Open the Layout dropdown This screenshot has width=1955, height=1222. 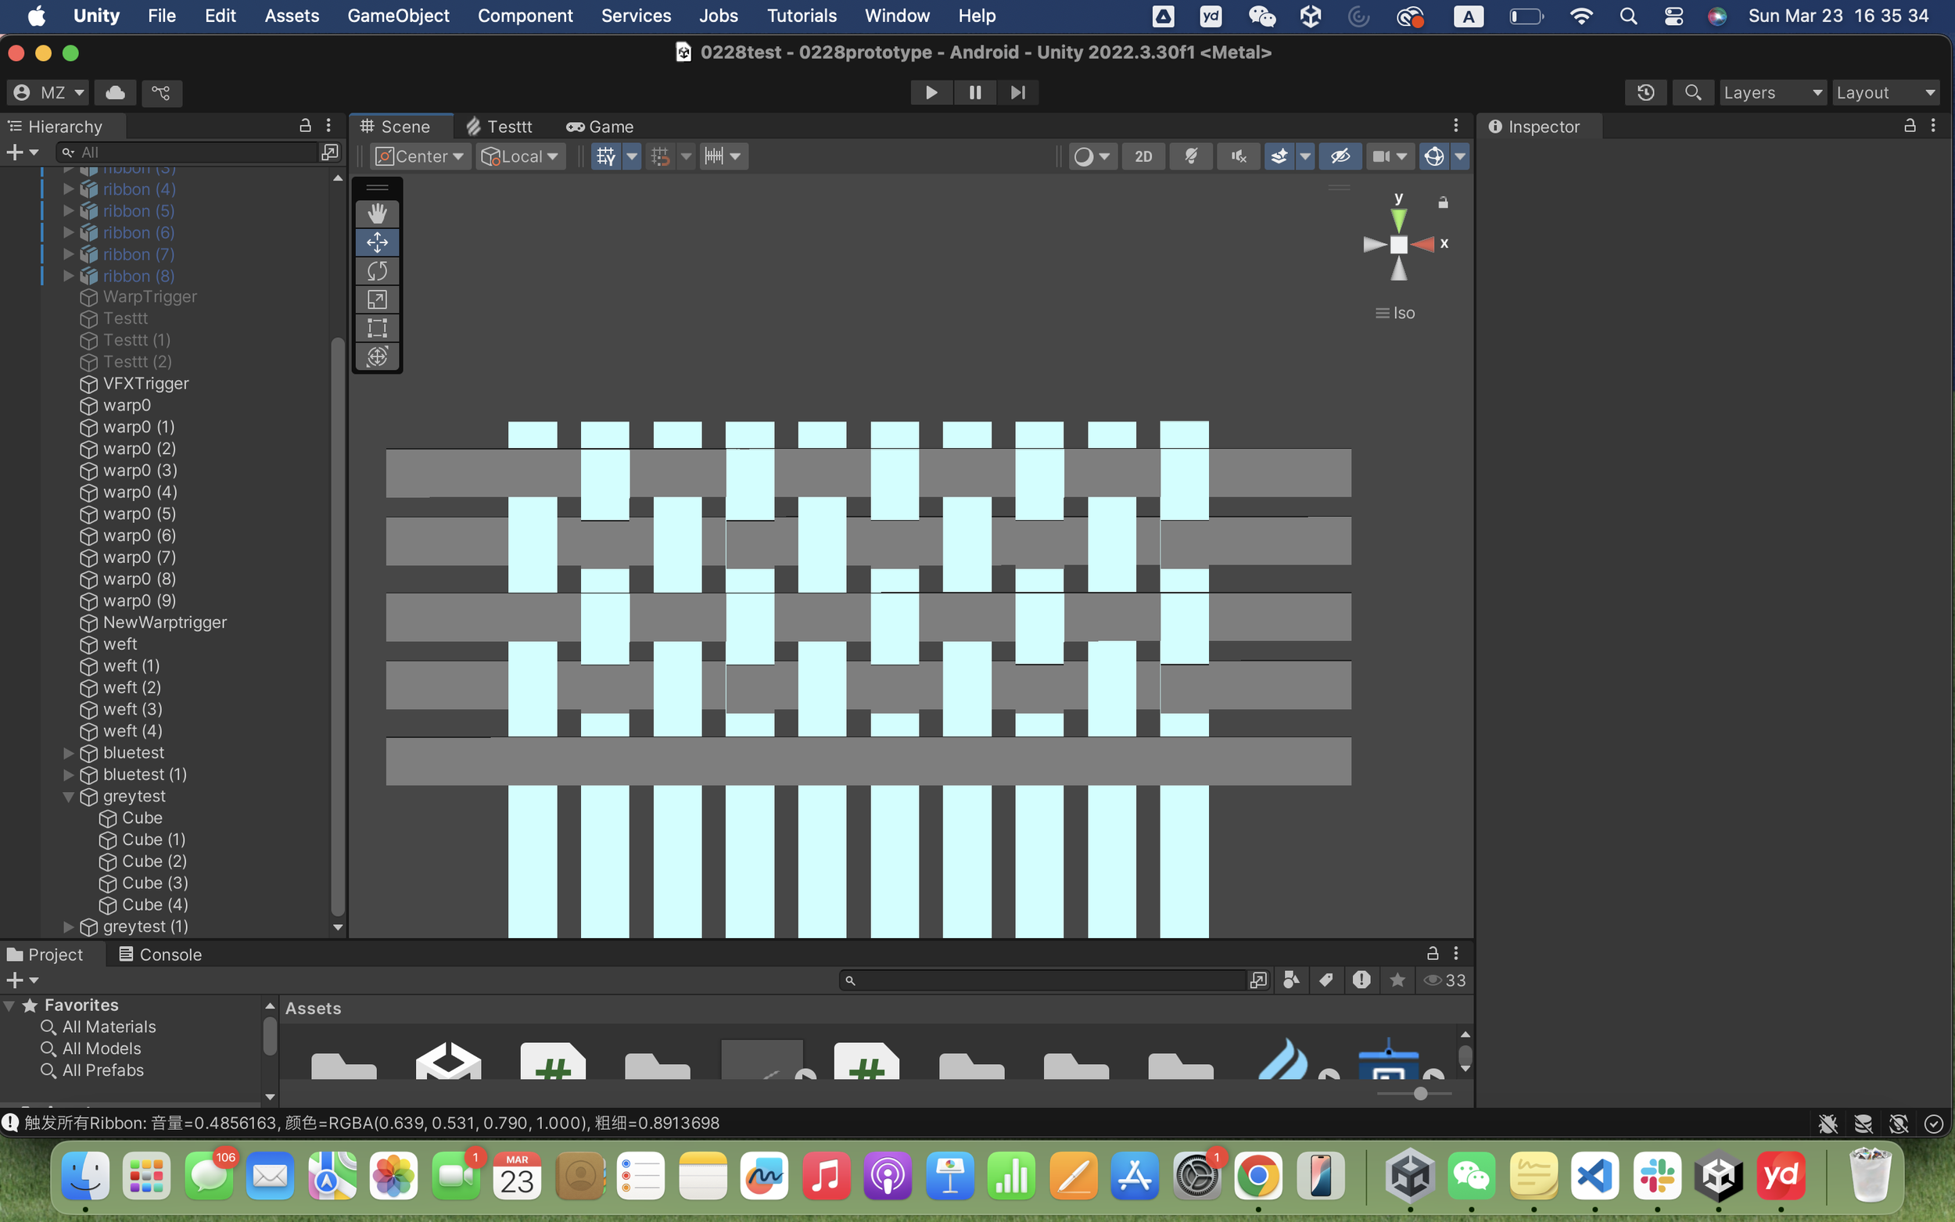coord(1885,92)
